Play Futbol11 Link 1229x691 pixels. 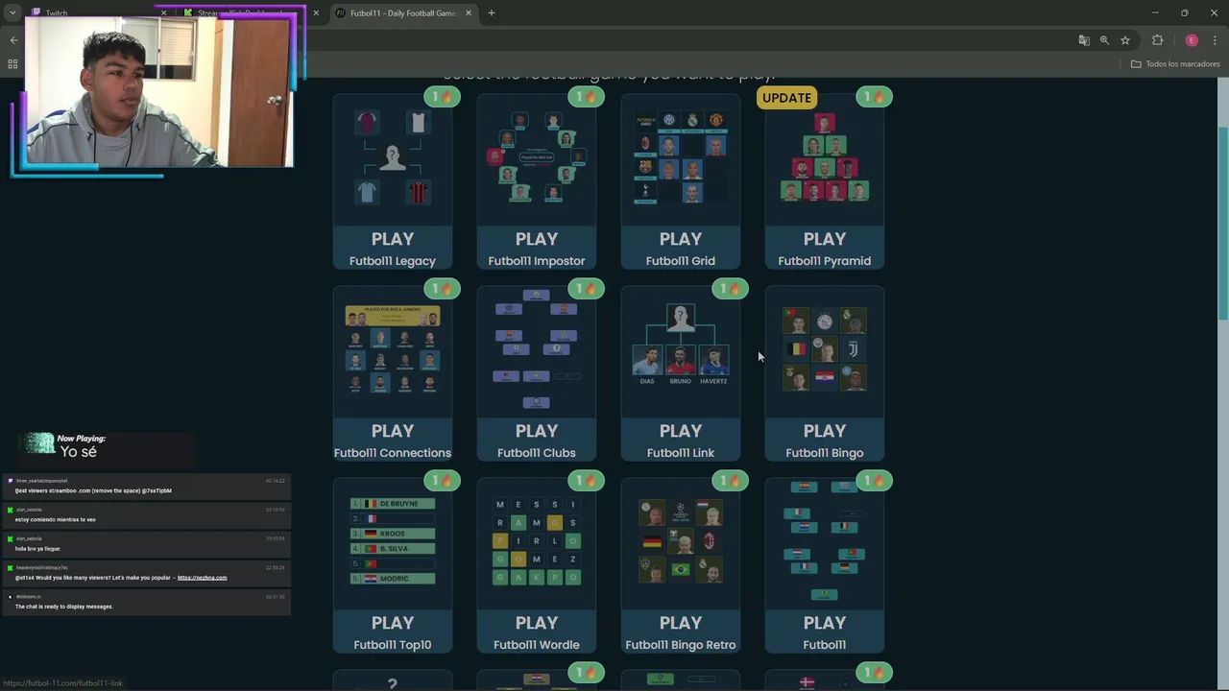point(681,440)
